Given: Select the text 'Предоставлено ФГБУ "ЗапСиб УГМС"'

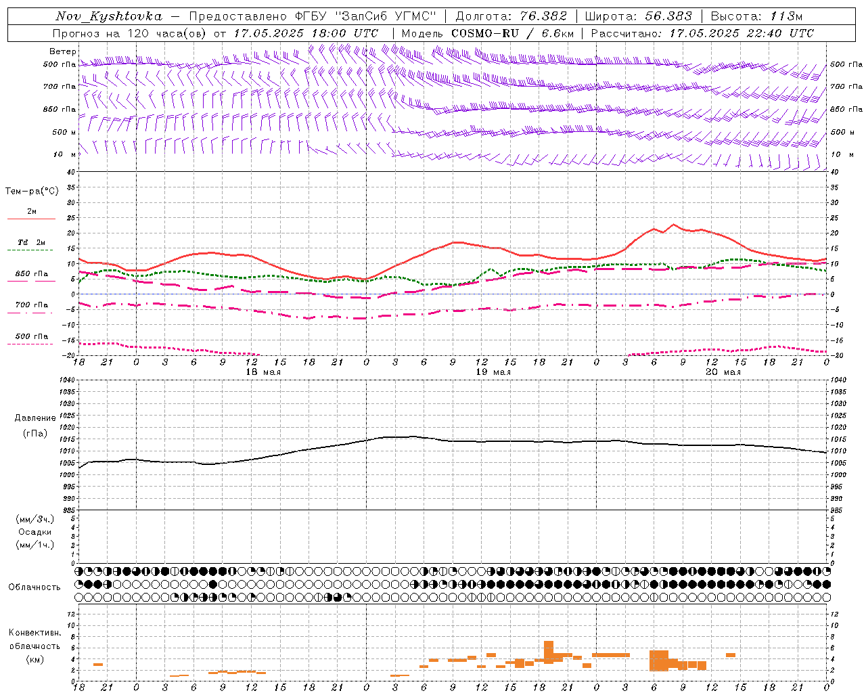Looking at the screenshot, I should [313, 16].
